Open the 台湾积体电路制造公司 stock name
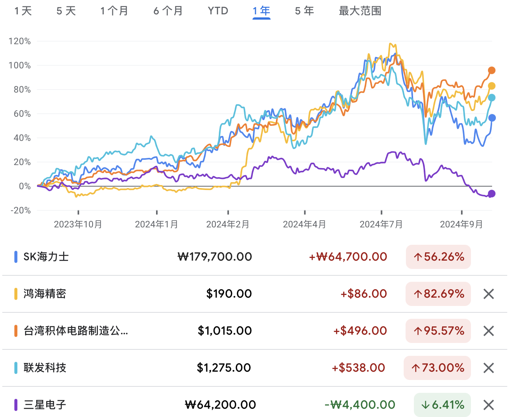This screenshot has width=511, height=417. coord(76,331)
